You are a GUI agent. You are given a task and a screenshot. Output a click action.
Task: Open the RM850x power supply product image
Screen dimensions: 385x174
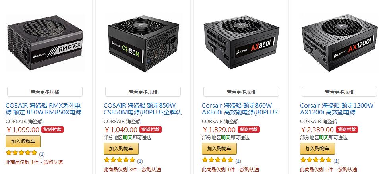45,43
